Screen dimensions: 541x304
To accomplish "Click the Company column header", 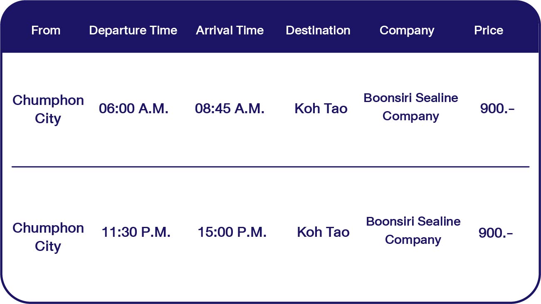I will click(x=407, y=30).
